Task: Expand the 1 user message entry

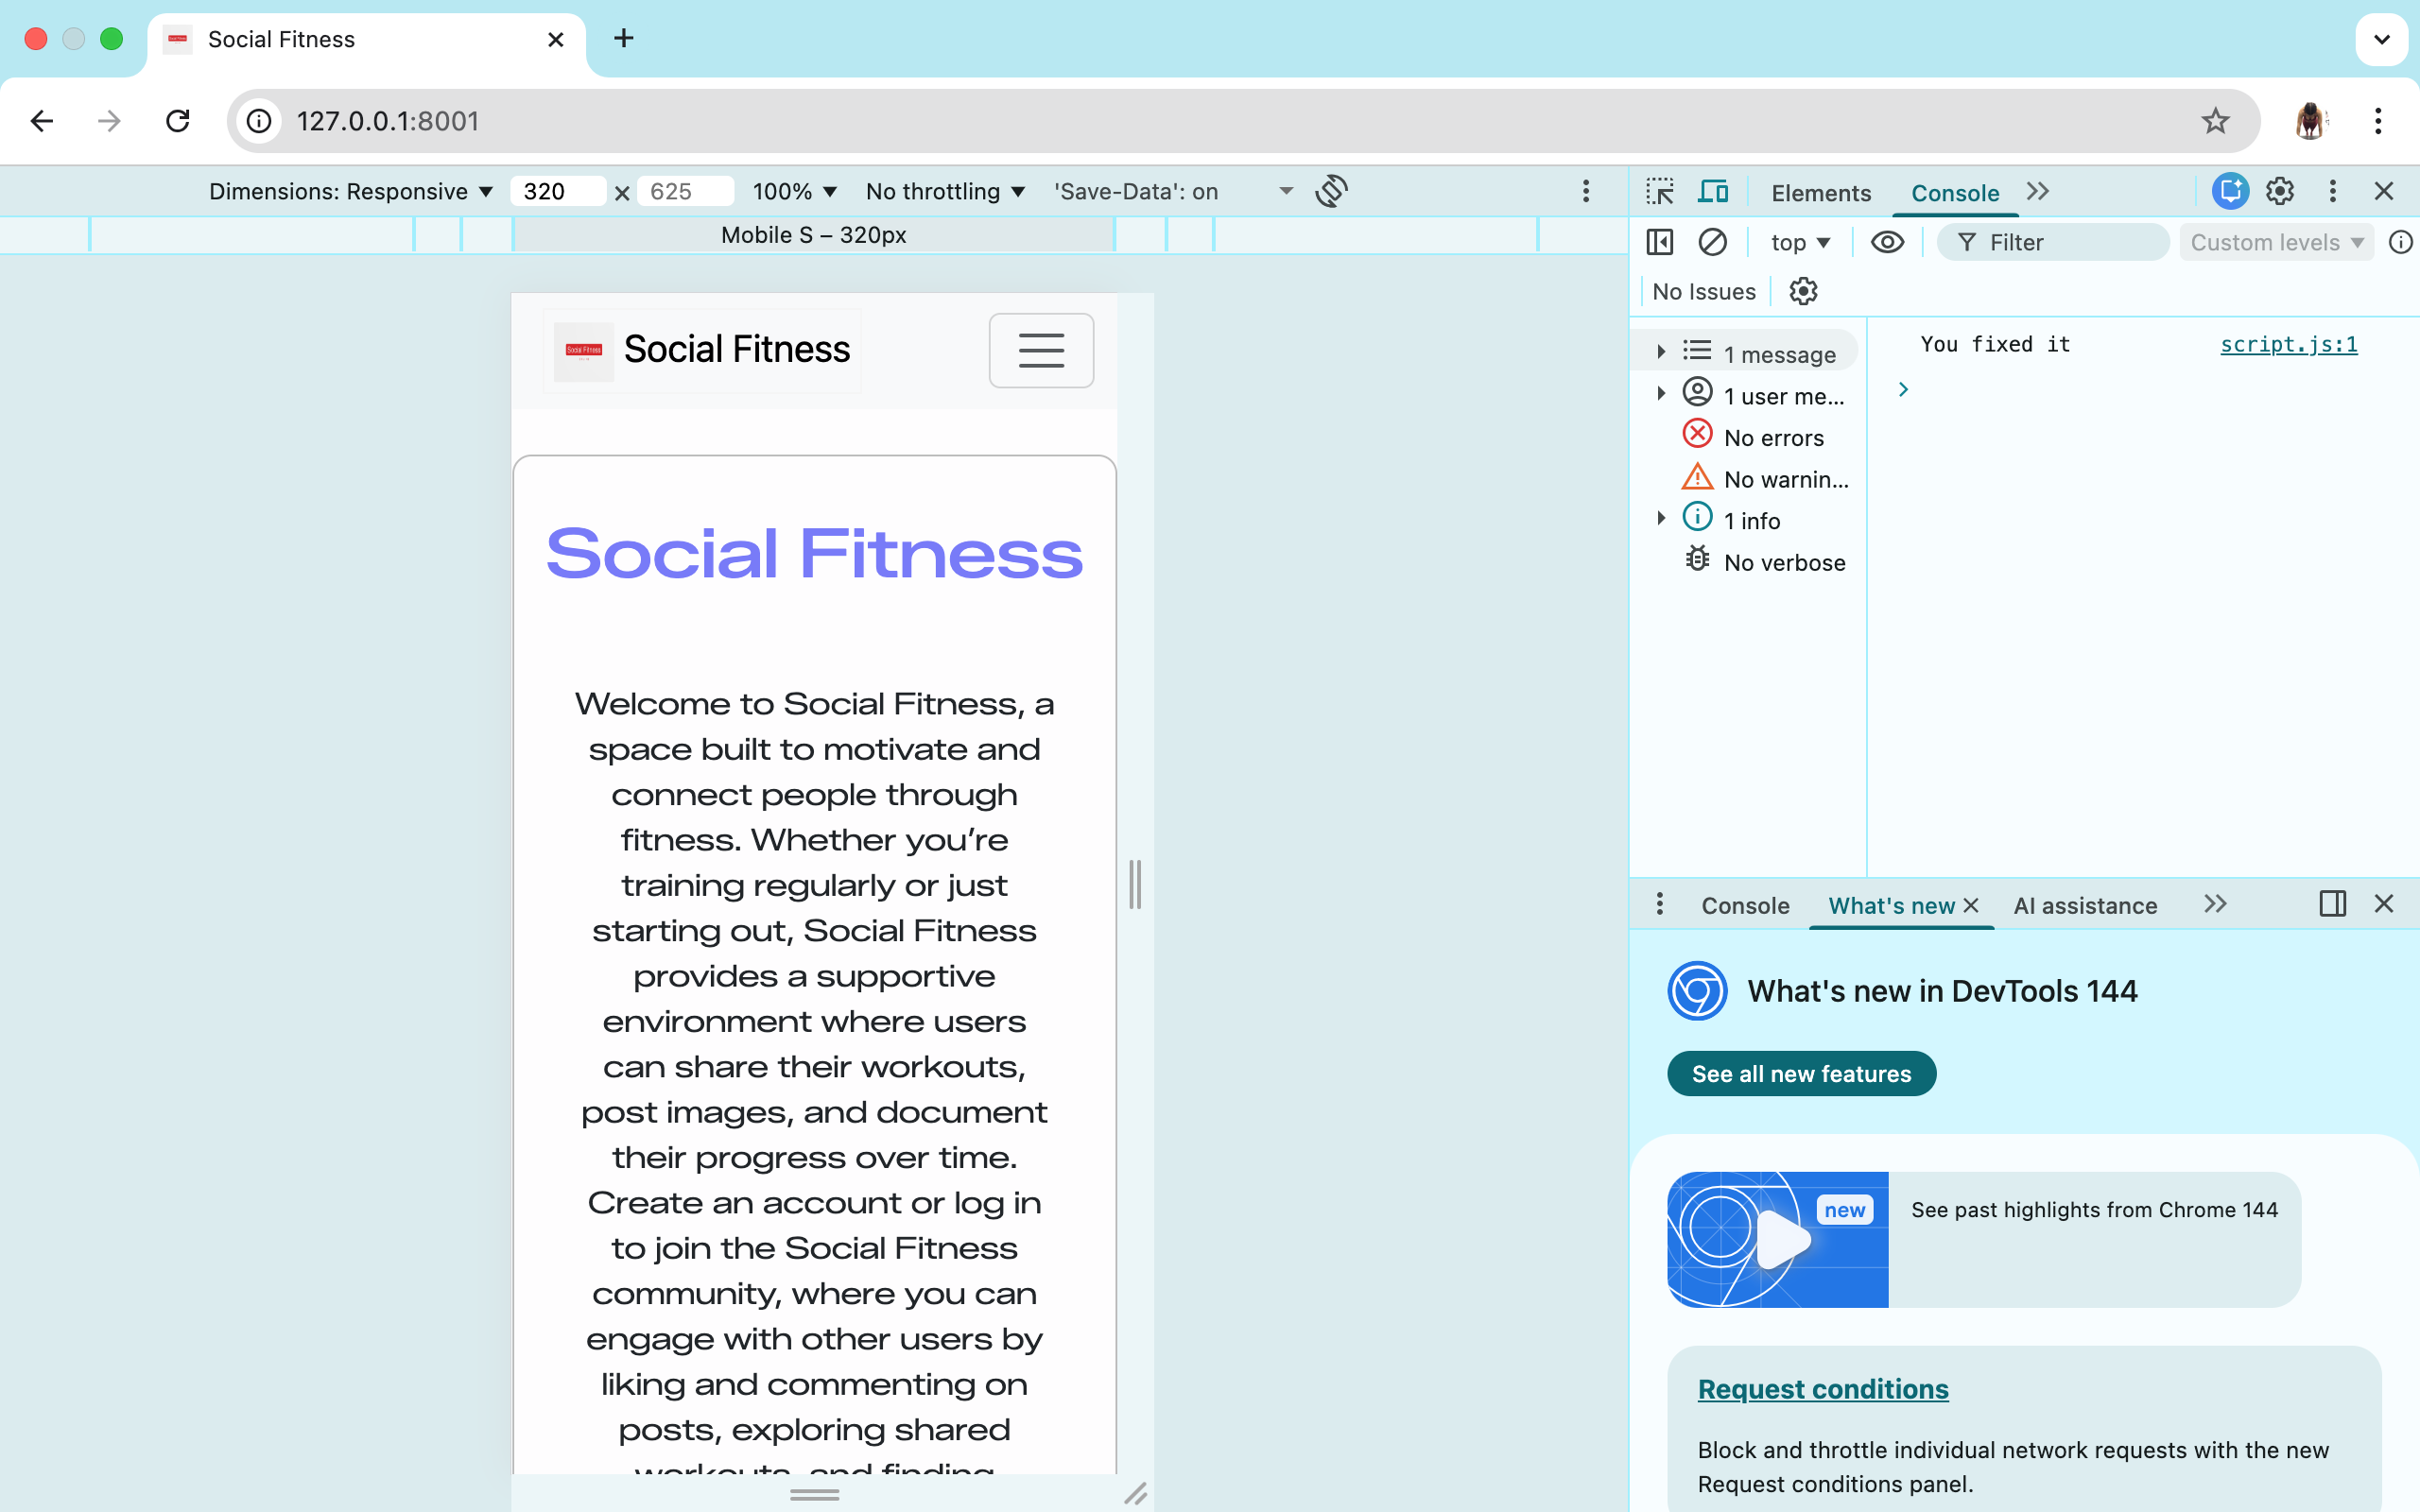Action: pos(1661,394)
